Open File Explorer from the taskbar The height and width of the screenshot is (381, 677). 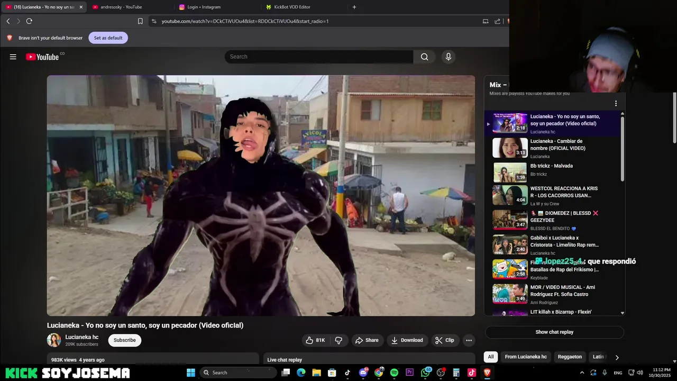(316, 373)
